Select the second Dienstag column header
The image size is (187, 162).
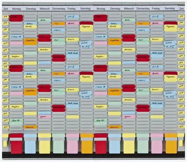coord(115,9)
